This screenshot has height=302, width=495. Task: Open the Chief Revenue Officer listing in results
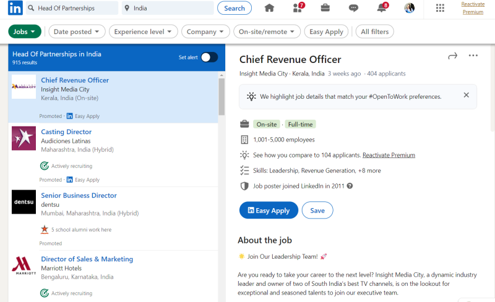tap(75, 80)
